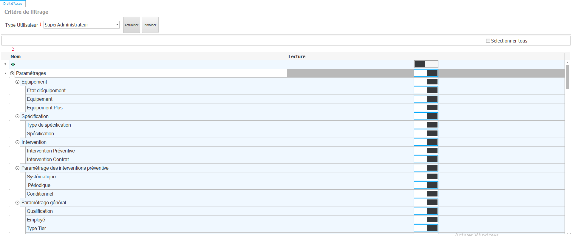Toggle Lecture switch for Intervention Contrat
The width and height of the screenshot is (572, 236).
coord(426,159)
